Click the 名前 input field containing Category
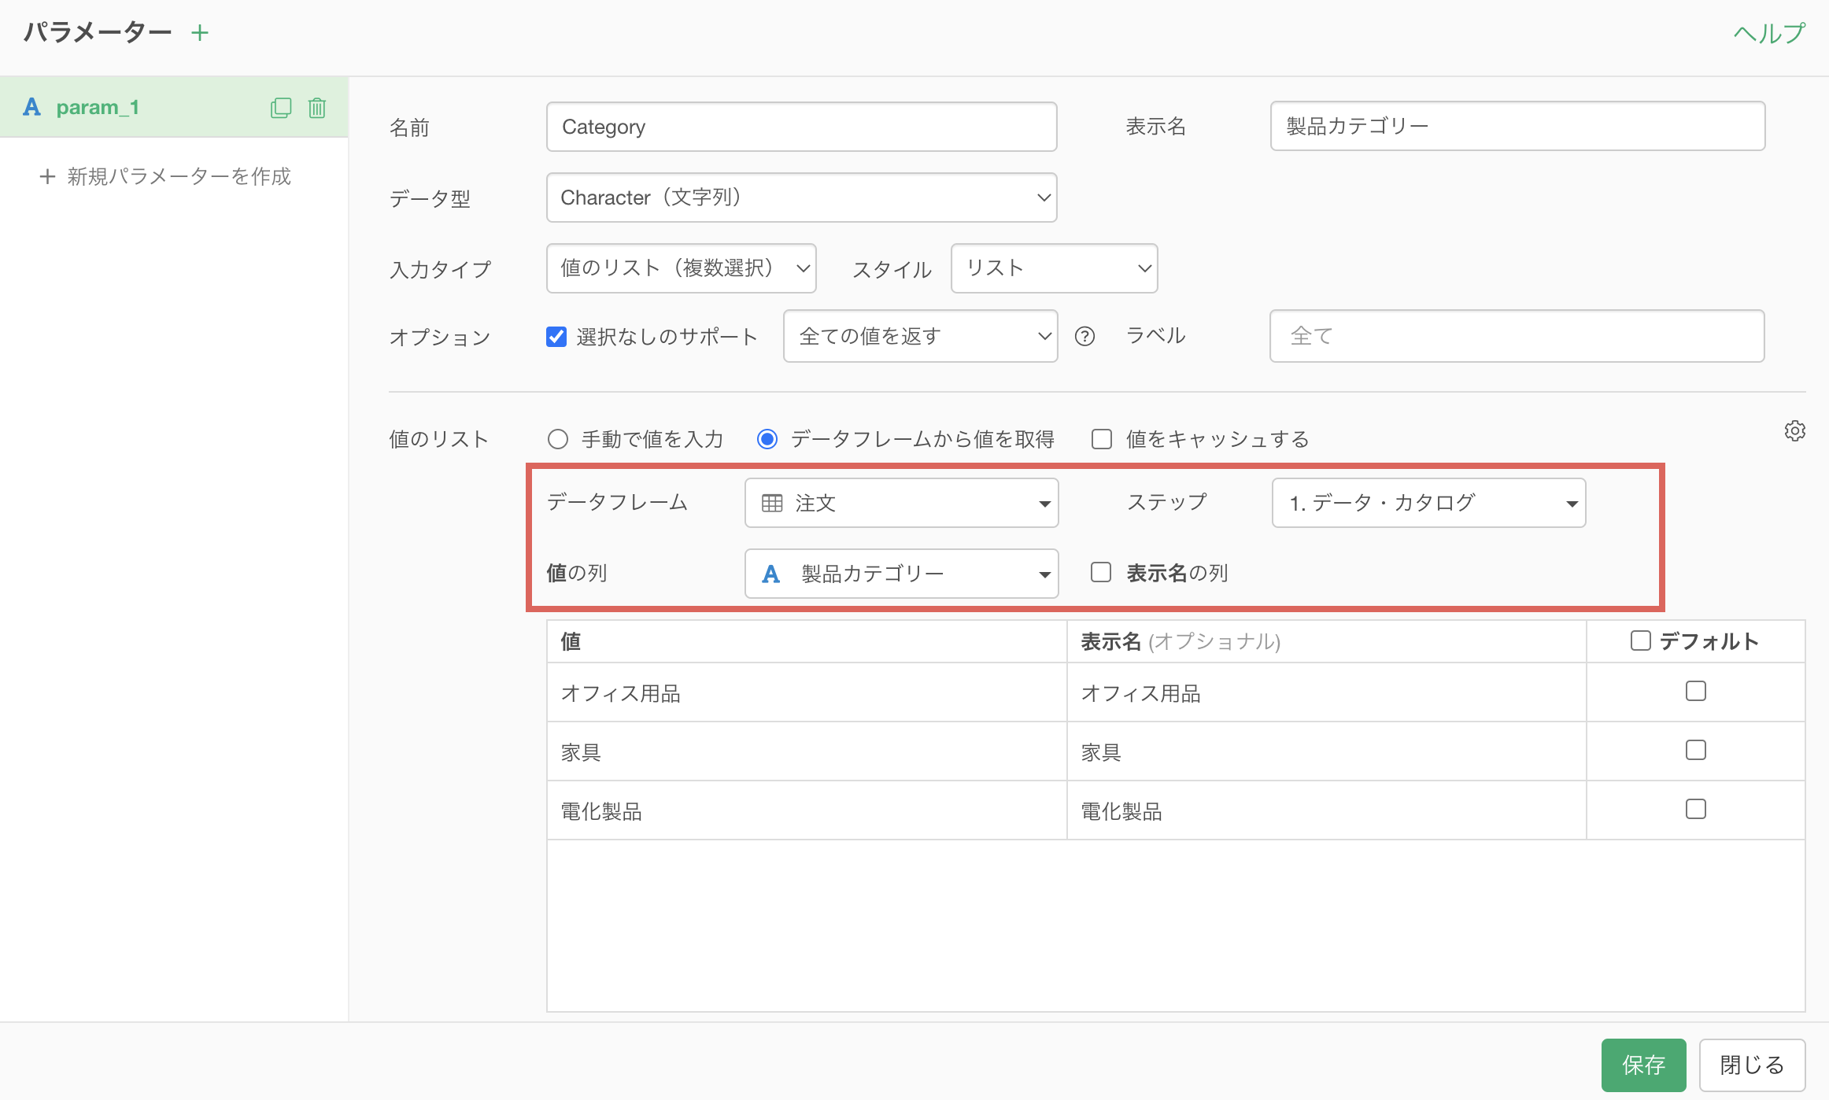 801,127
